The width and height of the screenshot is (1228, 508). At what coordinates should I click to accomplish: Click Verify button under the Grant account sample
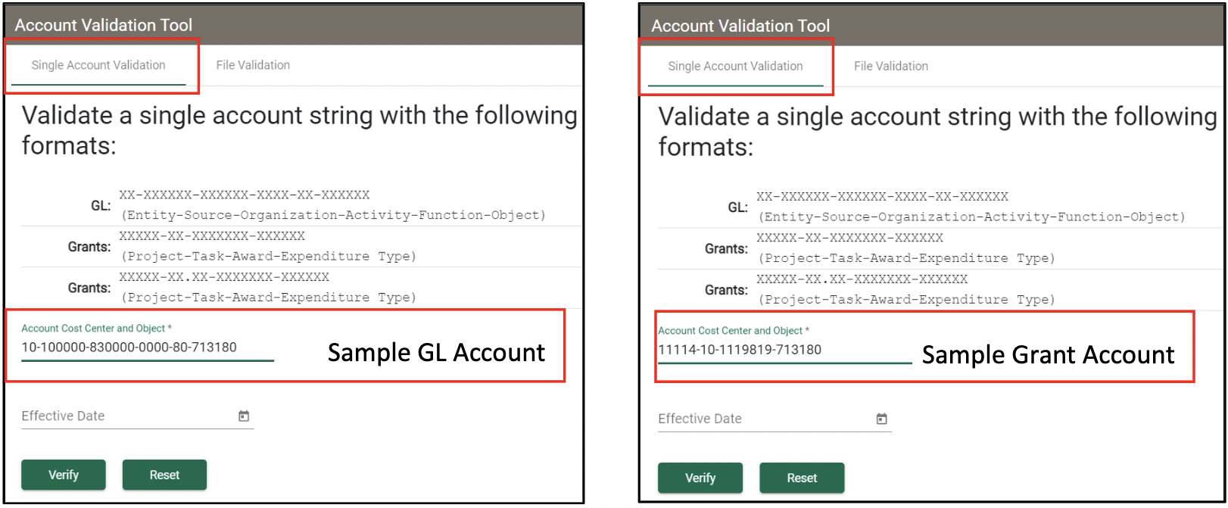[x=700, y=478]
